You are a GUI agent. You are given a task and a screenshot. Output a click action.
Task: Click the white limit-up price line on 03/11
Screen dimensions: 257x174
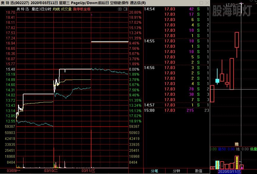pyautogui.click(x=110, y=42)
